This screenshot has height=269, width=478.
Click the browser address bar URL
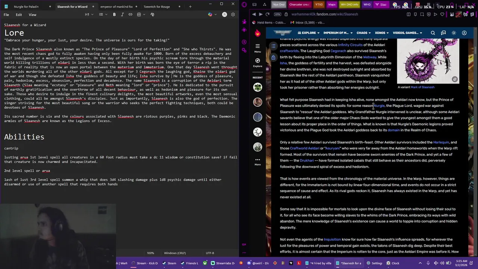point(325,14)
